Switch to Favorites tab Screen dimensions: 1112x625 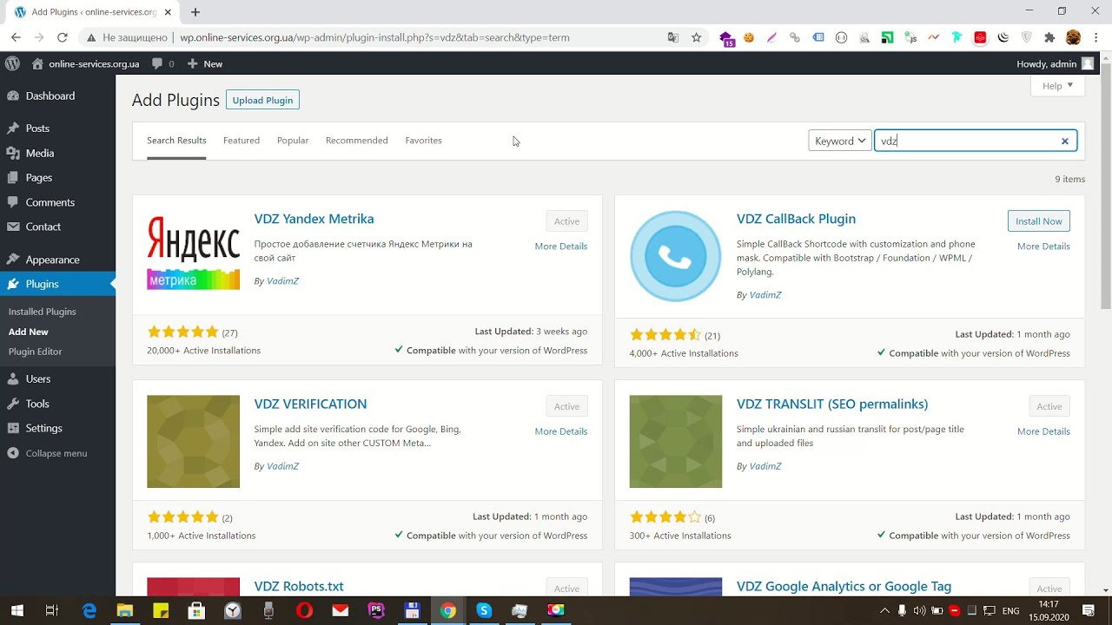[x=423, y=141]
